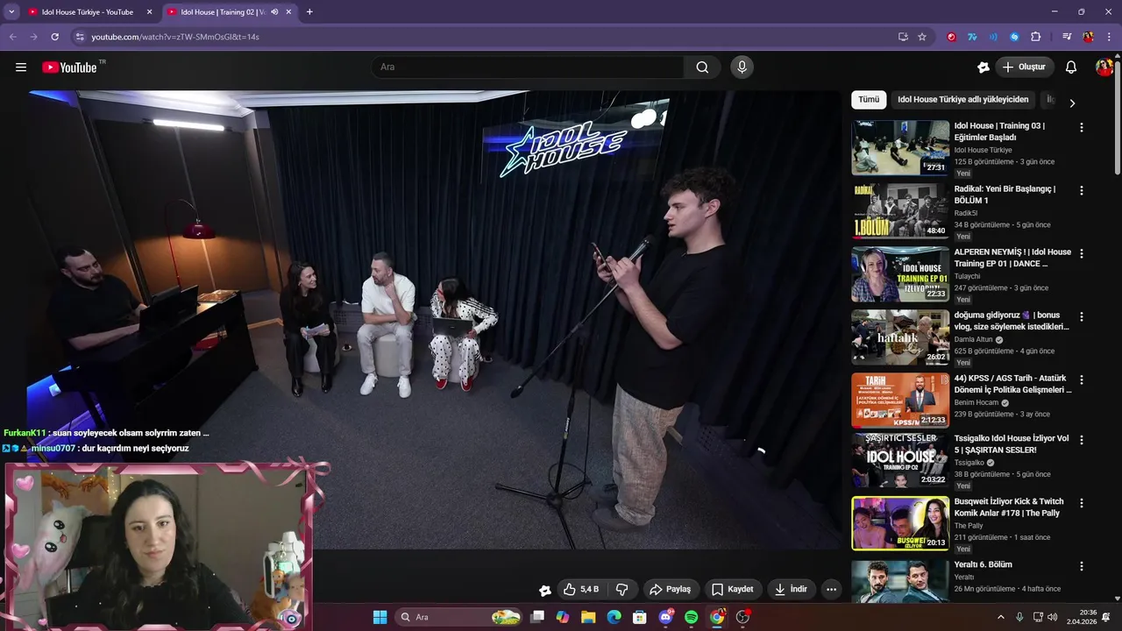Open the media controls icon in toolbar
The image size is (1122, 631).
[x=1067, y=37]
